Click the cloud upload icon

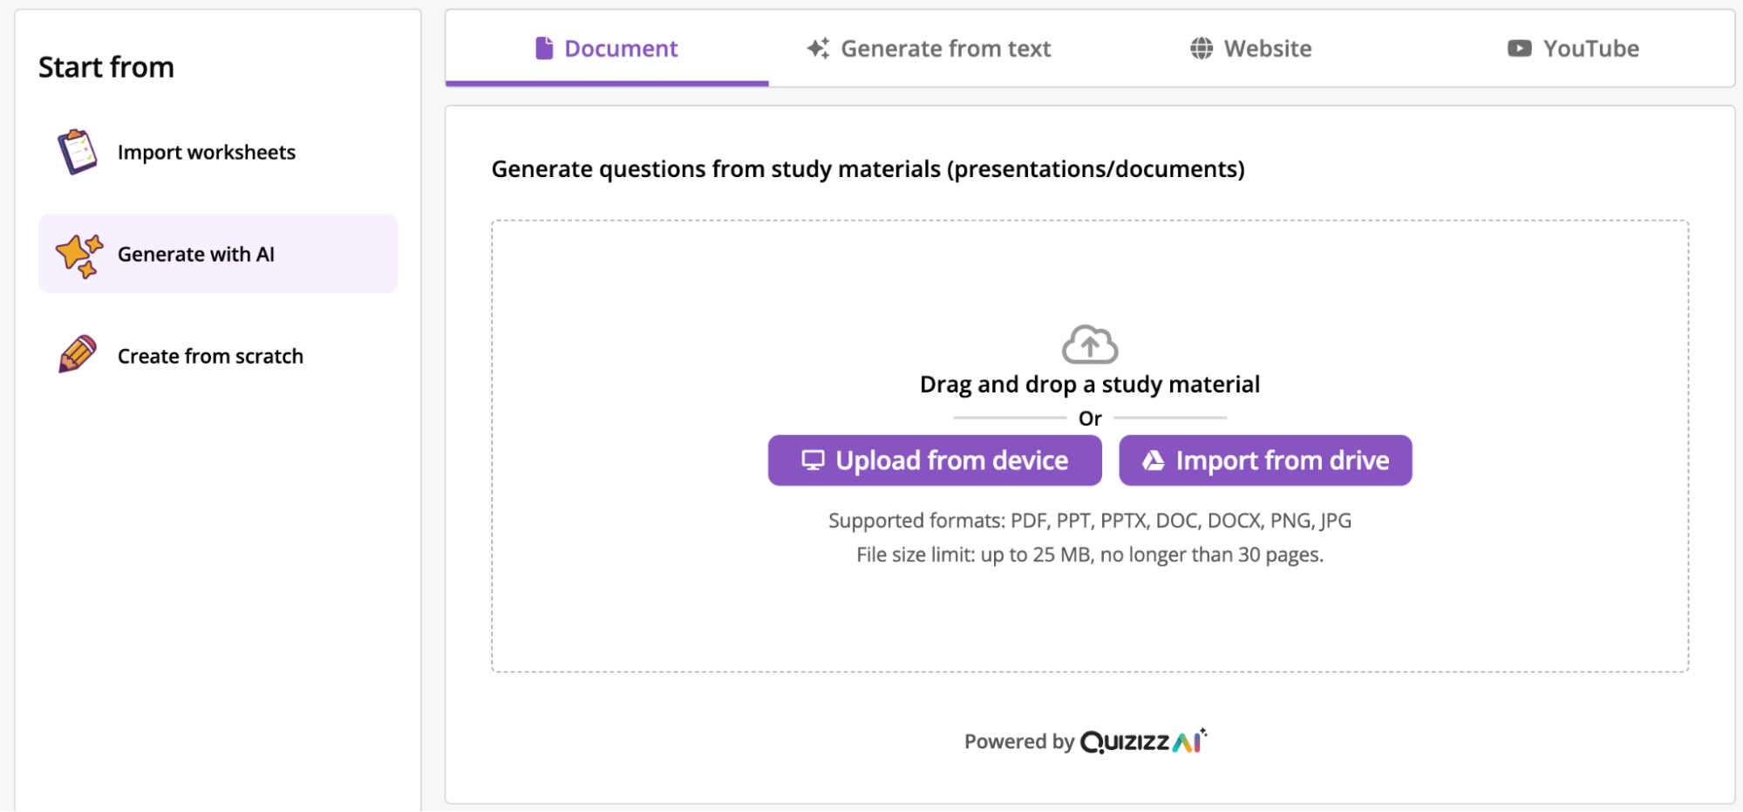[x=1090, y=344]
